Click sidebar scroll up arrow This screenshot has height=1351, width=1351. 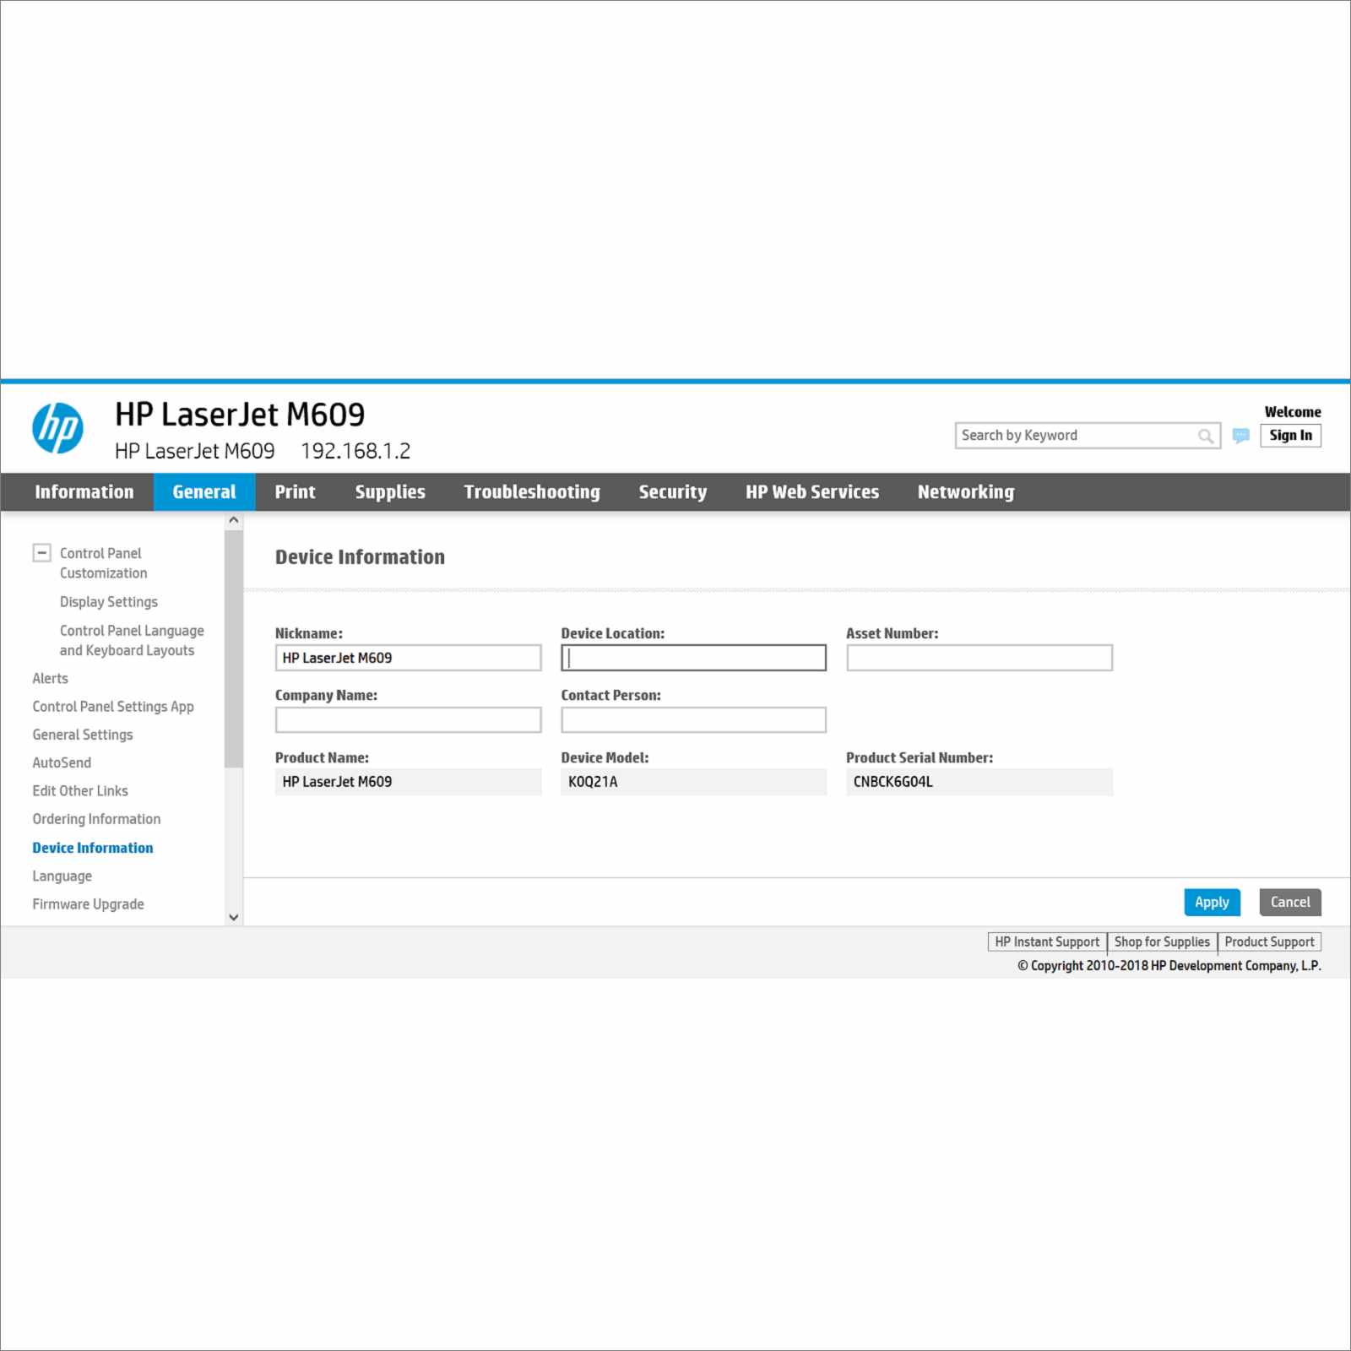tap(234, 520)
